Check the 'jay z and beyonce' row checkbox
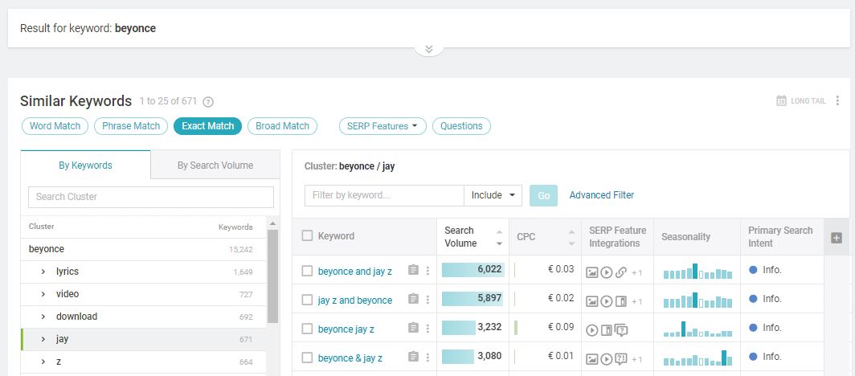Viewport: 855px width, 376px height. pos(308,300)
